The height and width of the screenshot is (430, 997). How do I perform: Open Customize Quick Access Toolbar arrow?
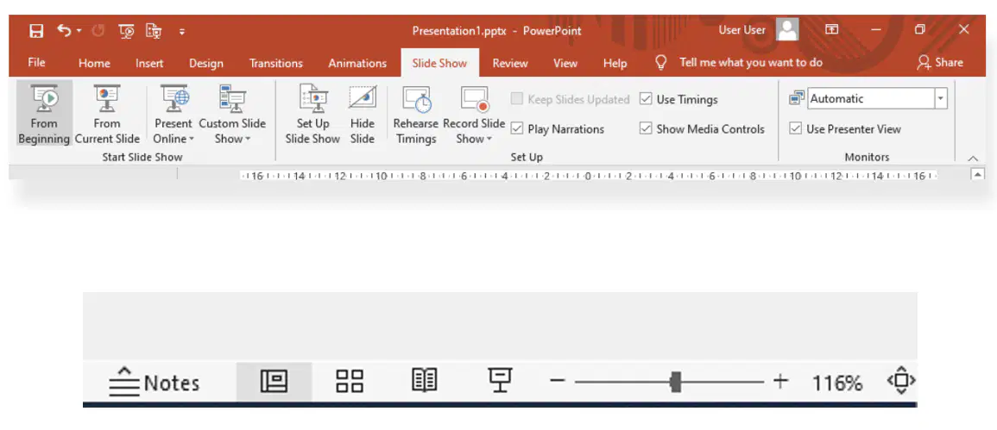click(x=181, y=31)
